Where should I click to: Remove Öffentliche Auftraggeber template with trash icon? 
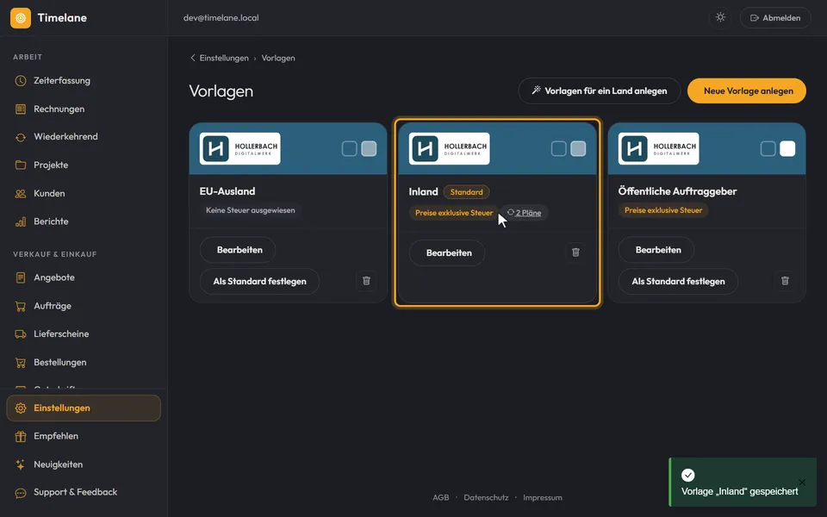click(x=785, y=281)
